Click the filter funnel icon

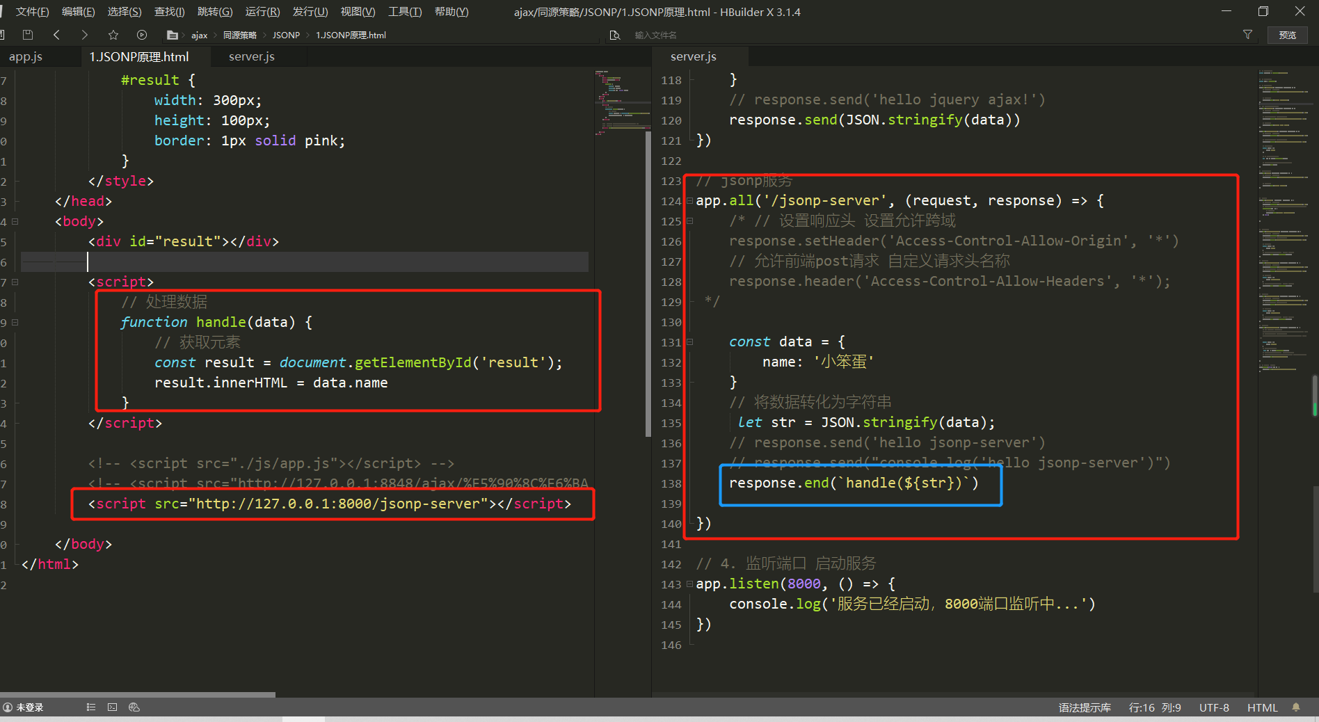point(1248,35)
